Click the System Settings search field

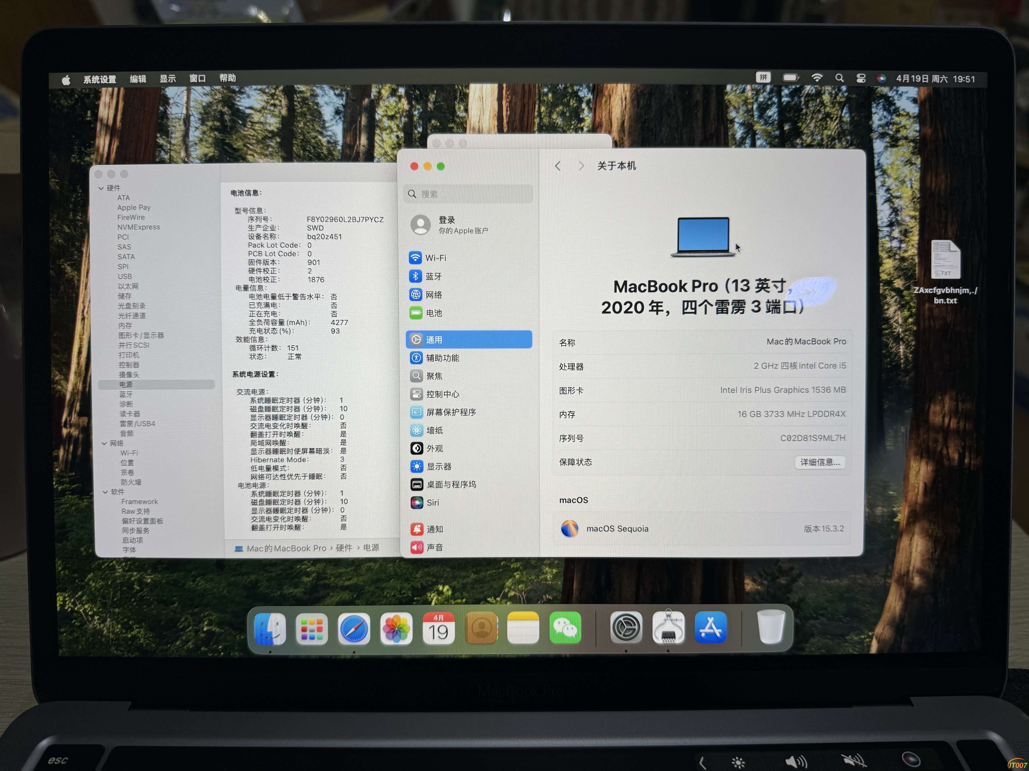(469, 194)
